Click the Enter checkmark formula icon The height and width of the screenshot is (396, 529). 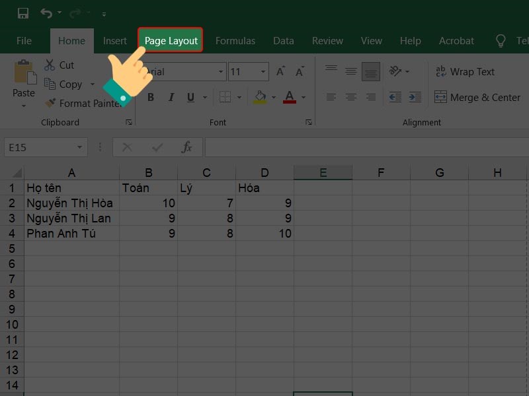[157, 147]
